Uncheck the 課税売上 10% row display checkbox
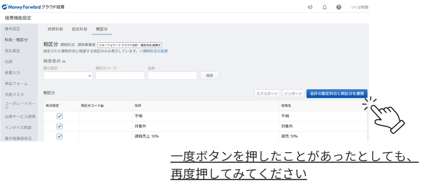 [60, 136]
